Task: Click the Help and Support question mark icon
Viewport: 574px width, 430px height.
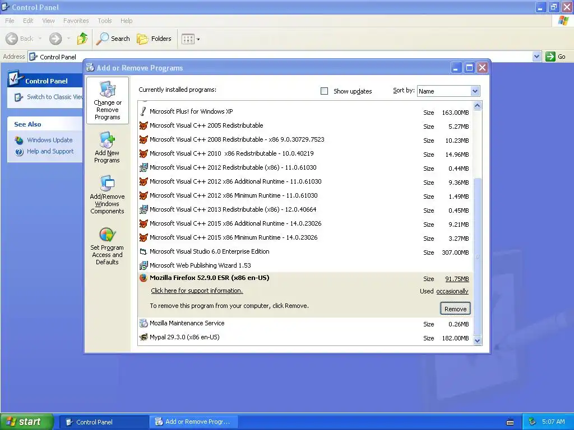Action: 19,151
